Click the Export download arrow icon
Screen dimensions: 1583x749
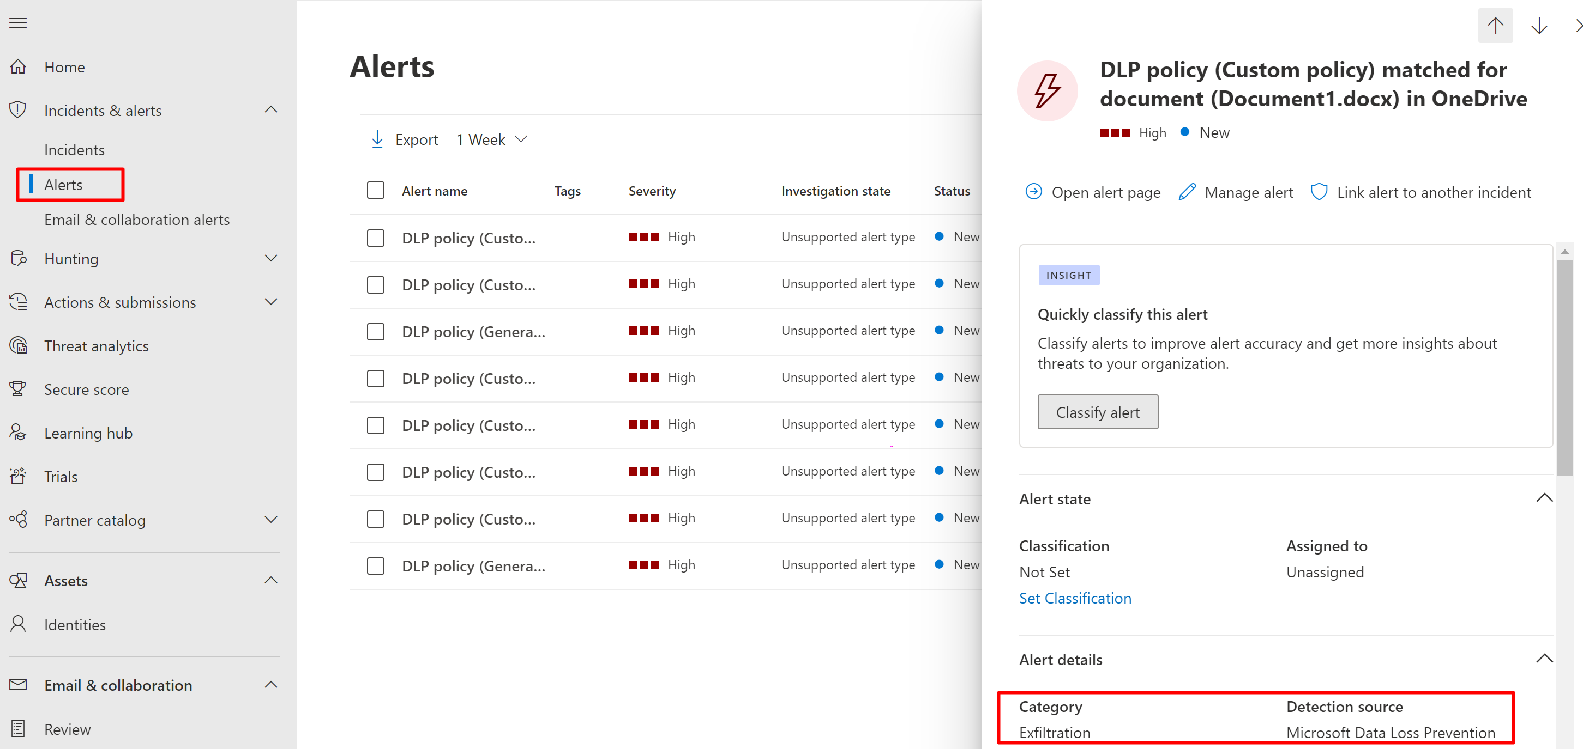377,139
